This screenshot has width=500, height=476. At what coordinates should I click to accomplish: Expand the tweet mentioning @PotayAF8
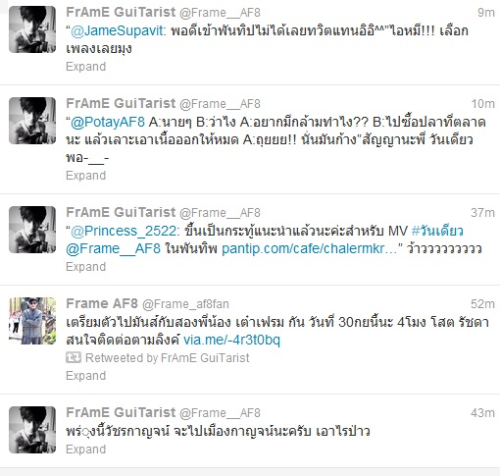point(86,176)
